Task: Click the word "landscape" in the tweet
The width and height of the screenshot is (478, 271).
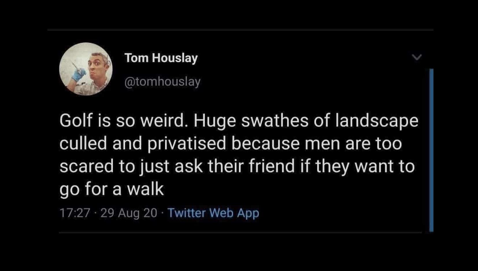Action: [377, 121]
